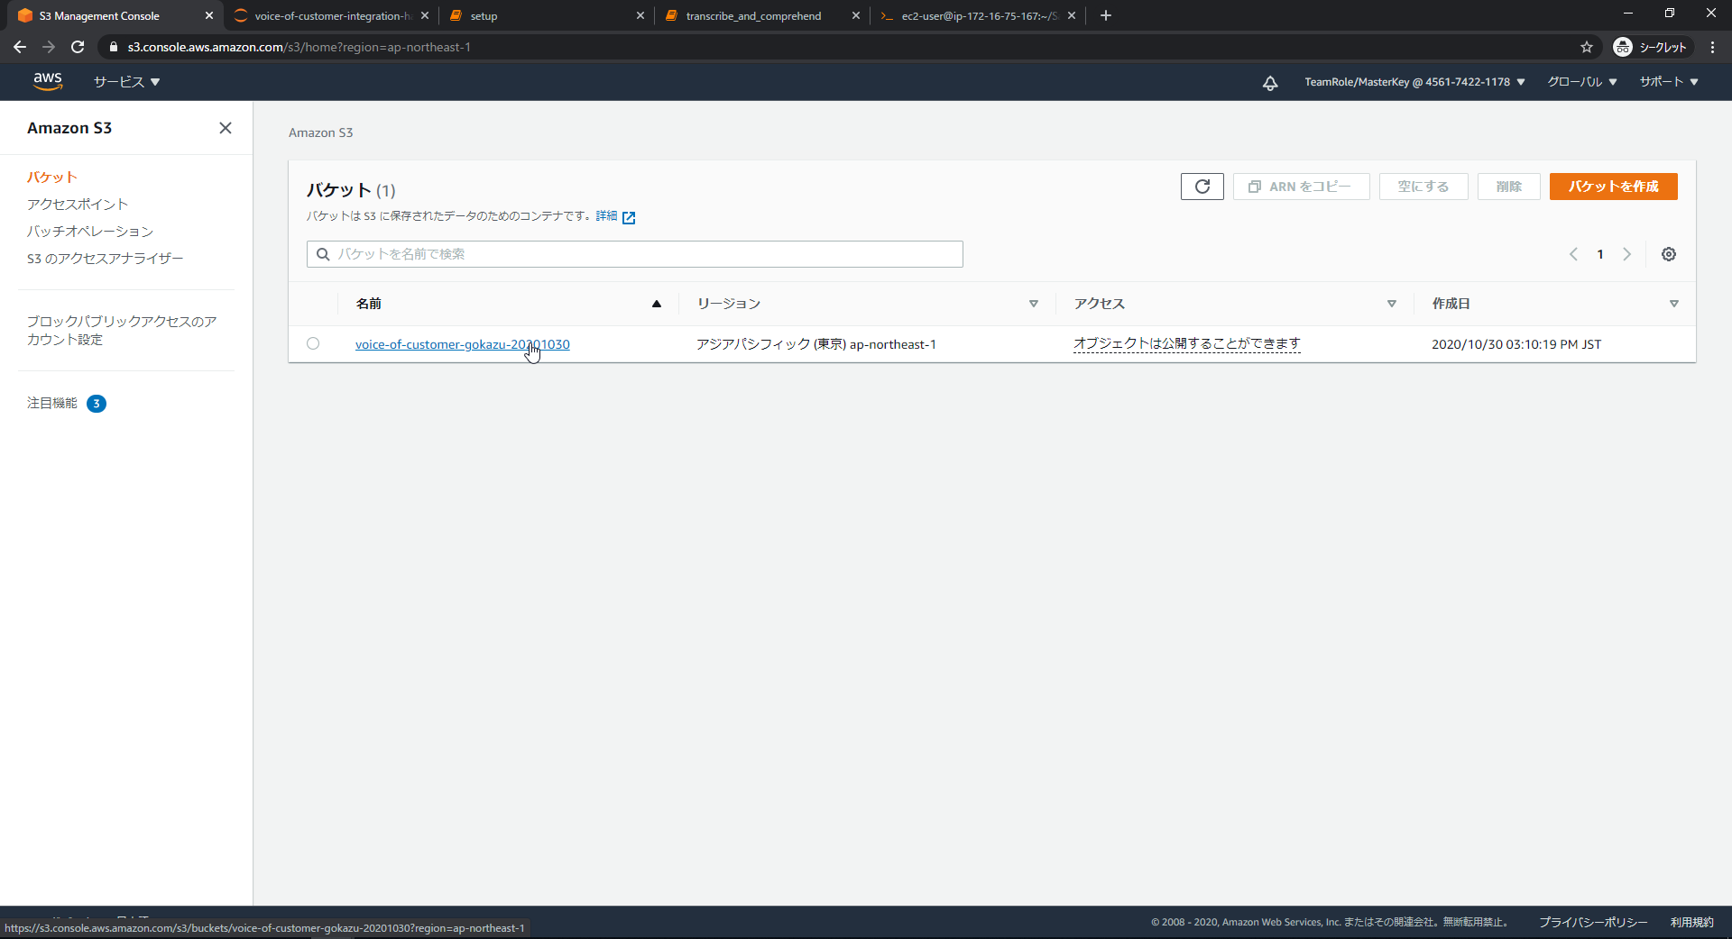Open the TeamRole/MasterKey account dropdown
This screenshot has width=1732, height=939.
1414,82
